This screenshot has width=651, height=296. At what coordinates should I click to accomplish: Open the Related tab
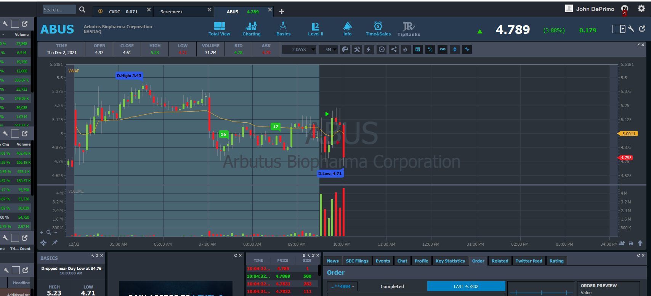[500, 261]
